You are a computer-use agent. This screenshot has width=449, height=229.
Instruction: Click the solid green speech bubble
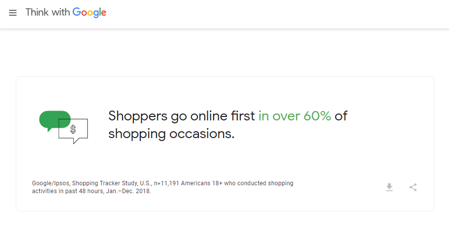pyautogui.click(x=55, y=121)
